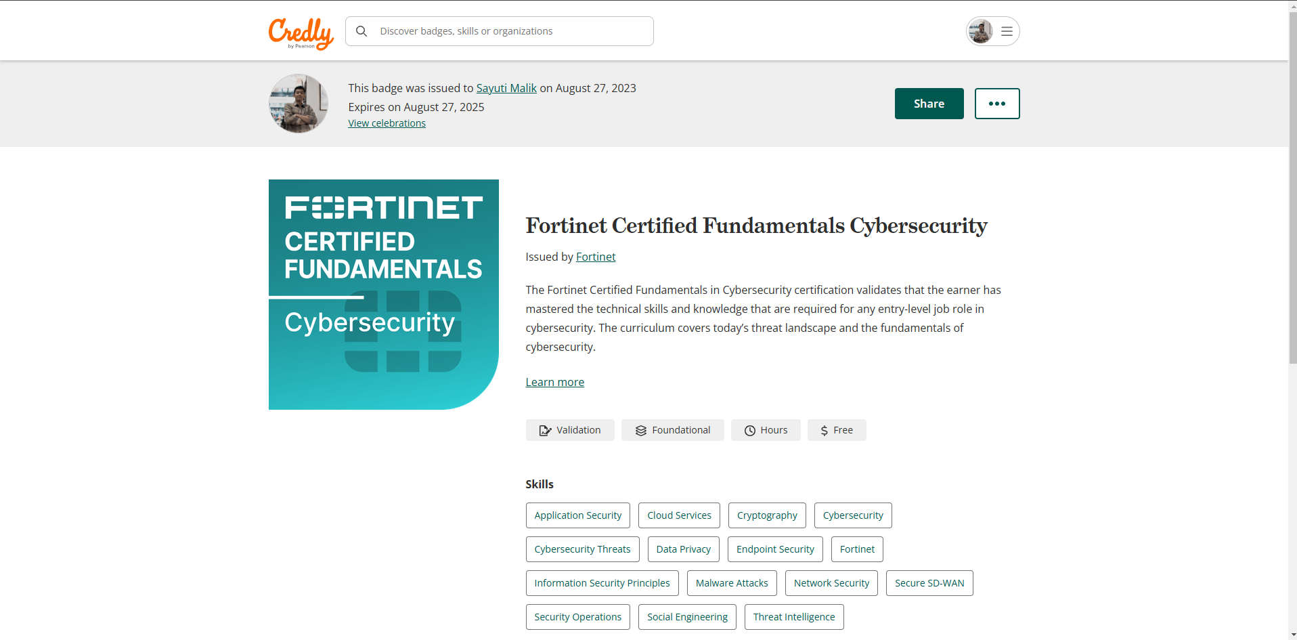Click the Share button
Image resolution: width=1297 pixels, height=640 pixels.
(x=929, y=104)
